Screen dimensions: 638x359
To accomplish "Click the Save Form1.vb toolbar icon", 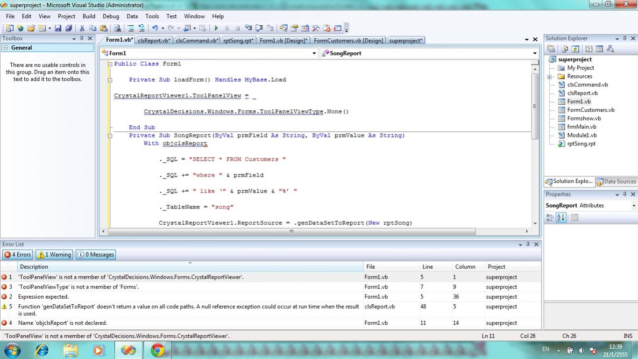I will (x=58, y=28).
